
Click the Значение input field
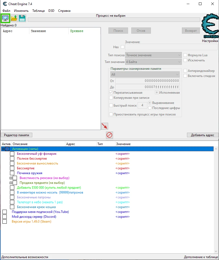171,47
